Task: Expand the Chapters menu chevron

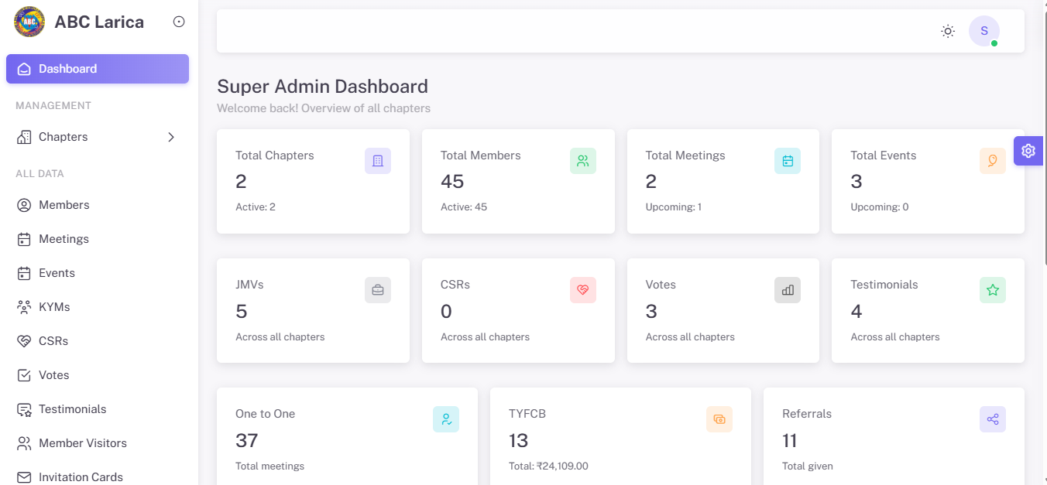Action: tap(171, 137)
